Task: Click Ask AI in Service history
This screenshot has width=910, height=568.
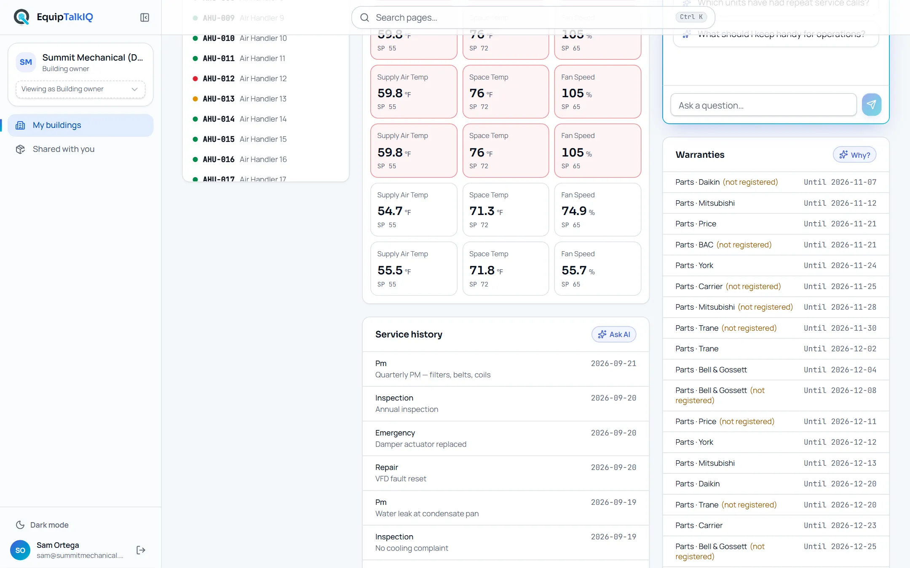Action: coord(614,334)
